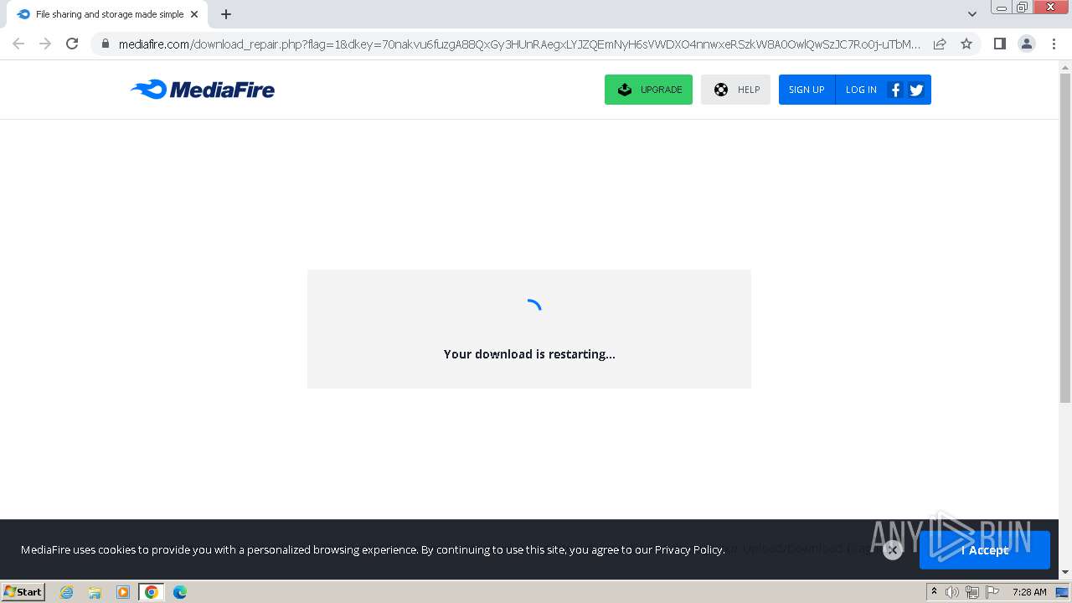This screenshot has width=1072, height=603.
Task: Open the network tray icon
Action: 972,592
